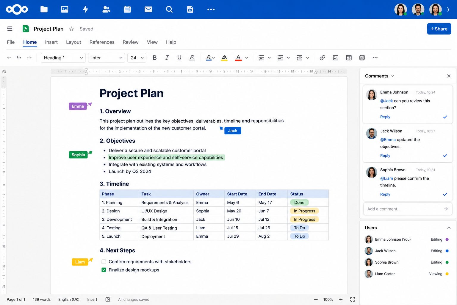Insert a chart object
Image resolution: width=457 pixels, height=305 pixels.
[362, 58]
